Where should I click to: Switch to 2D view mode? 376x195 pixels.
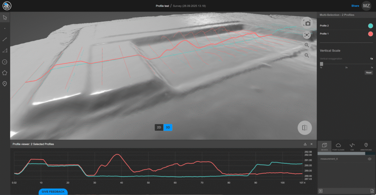coord(159,127)
